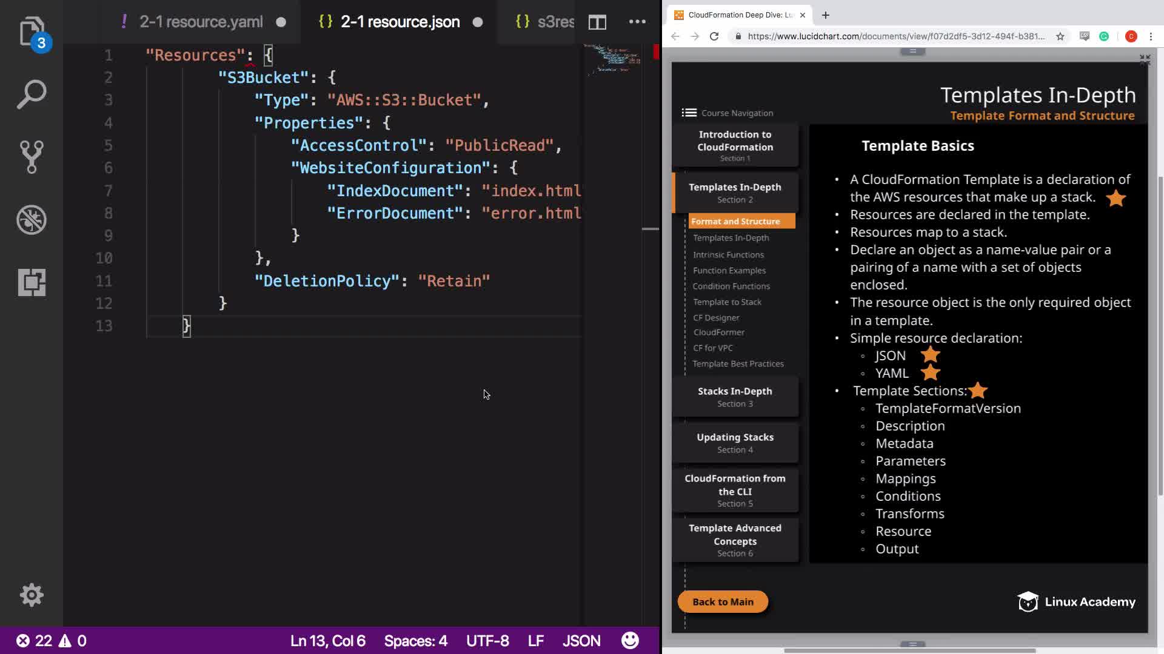Viewport: 1164px width, 654px height.
Task: Click the split editor icon
Action: [x=597, y=22]
